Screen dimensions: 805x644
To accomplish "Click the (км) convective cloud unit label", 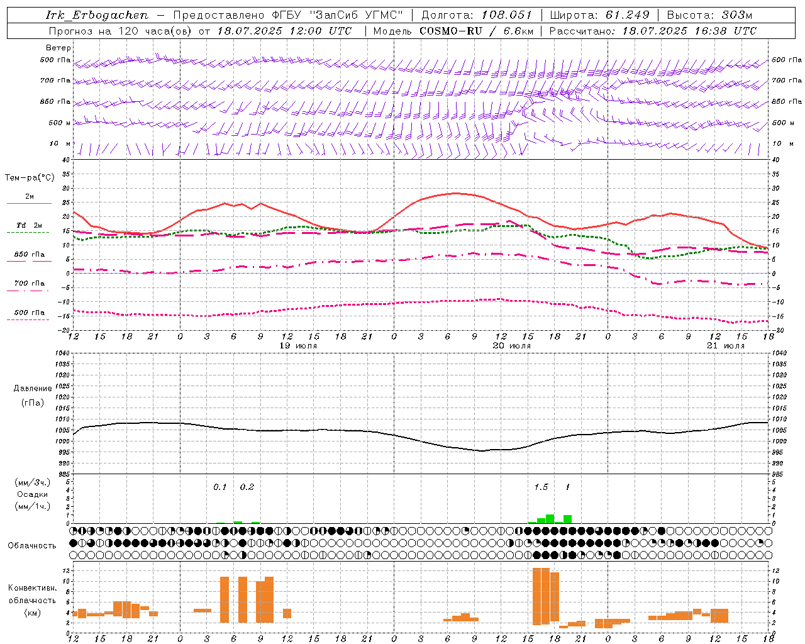I will (32, 613).
